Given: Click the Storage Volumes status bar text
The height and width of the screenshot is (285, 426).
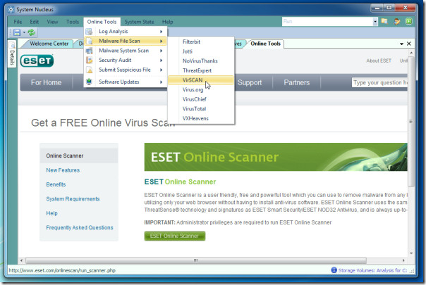Looking at the screenshot, I should 372,270.
